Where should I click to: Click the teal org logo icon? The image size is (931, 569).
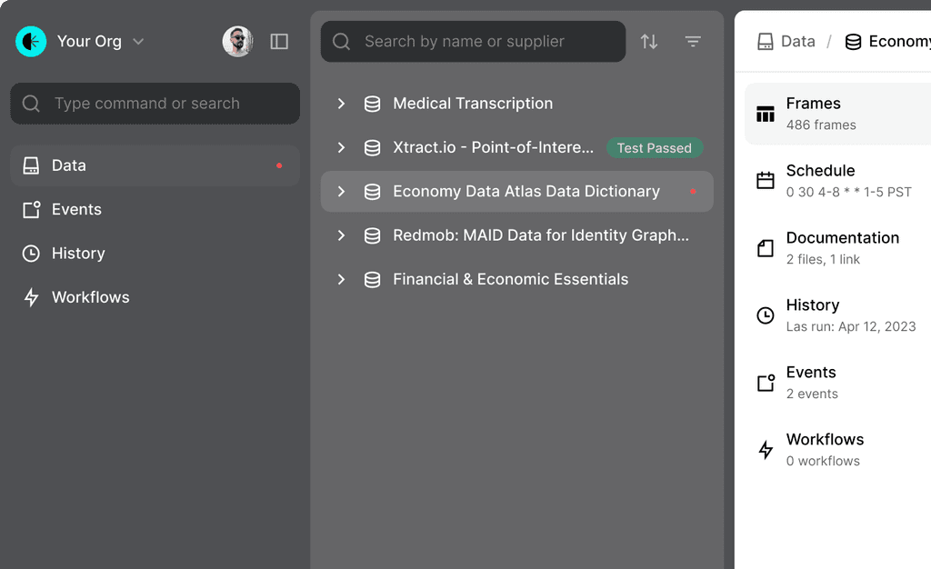[x=31, y=42]
